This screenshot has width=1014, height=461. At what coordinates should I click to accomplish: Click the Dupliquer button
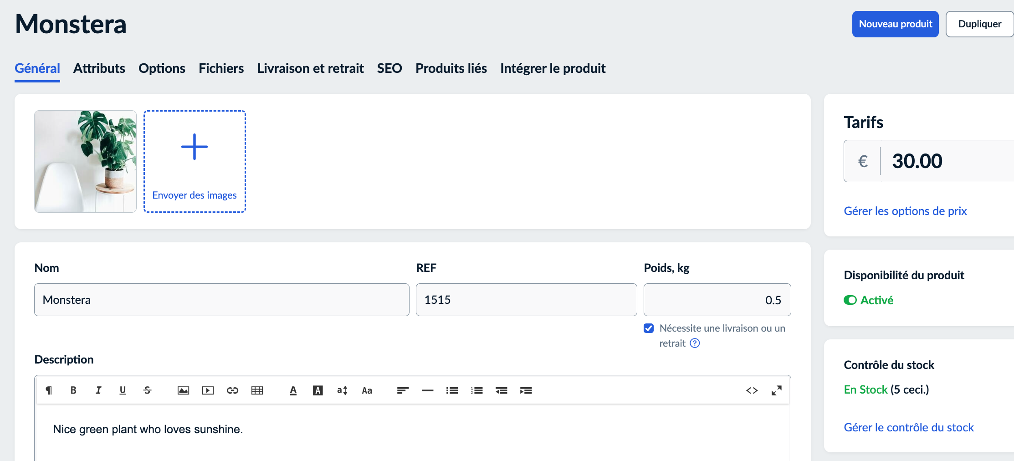979,24
